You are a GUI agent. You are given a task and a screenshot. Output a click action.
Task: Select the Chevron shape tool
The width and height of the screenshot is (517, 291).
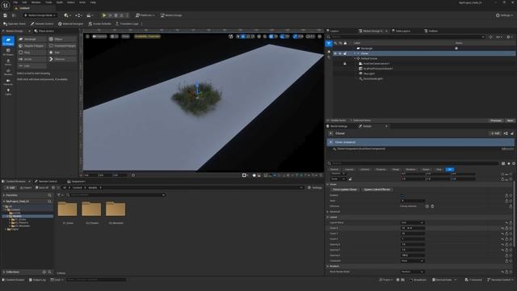click(62, 59)
